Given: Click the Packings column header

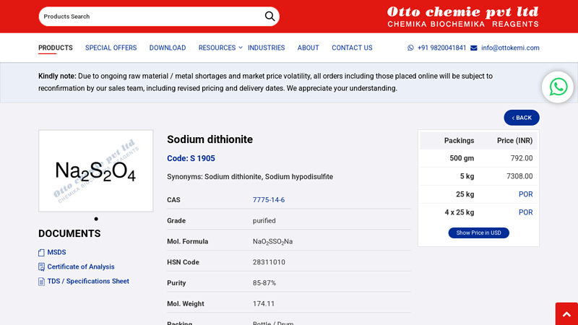Looking at the screenshot, I should coord(459,140).
